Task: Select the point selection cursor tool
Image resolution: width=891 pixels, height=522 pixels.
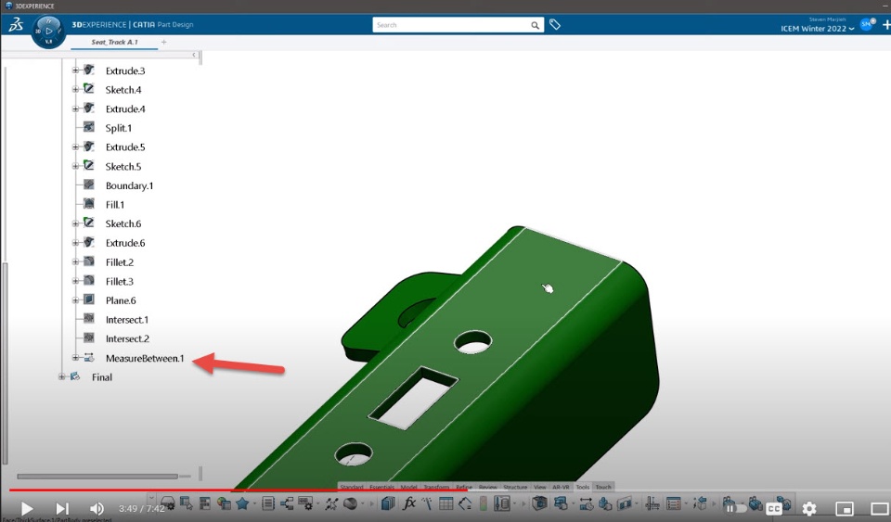Action: coord(331,503)
